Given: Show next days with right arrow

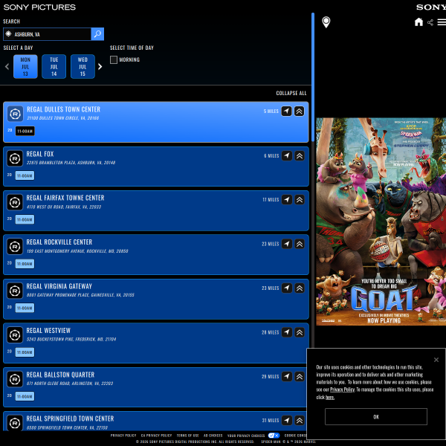Looking at the screenshot, I should coord(100,67).
